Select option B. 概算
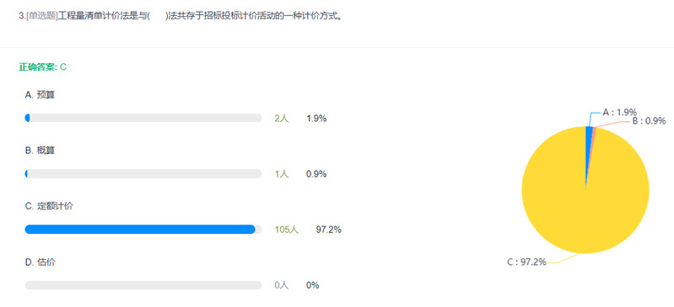 [x=40, y=151]
